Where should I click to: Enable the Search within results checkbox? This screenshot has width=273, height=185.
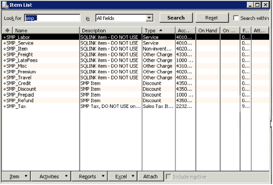point(236,18)
